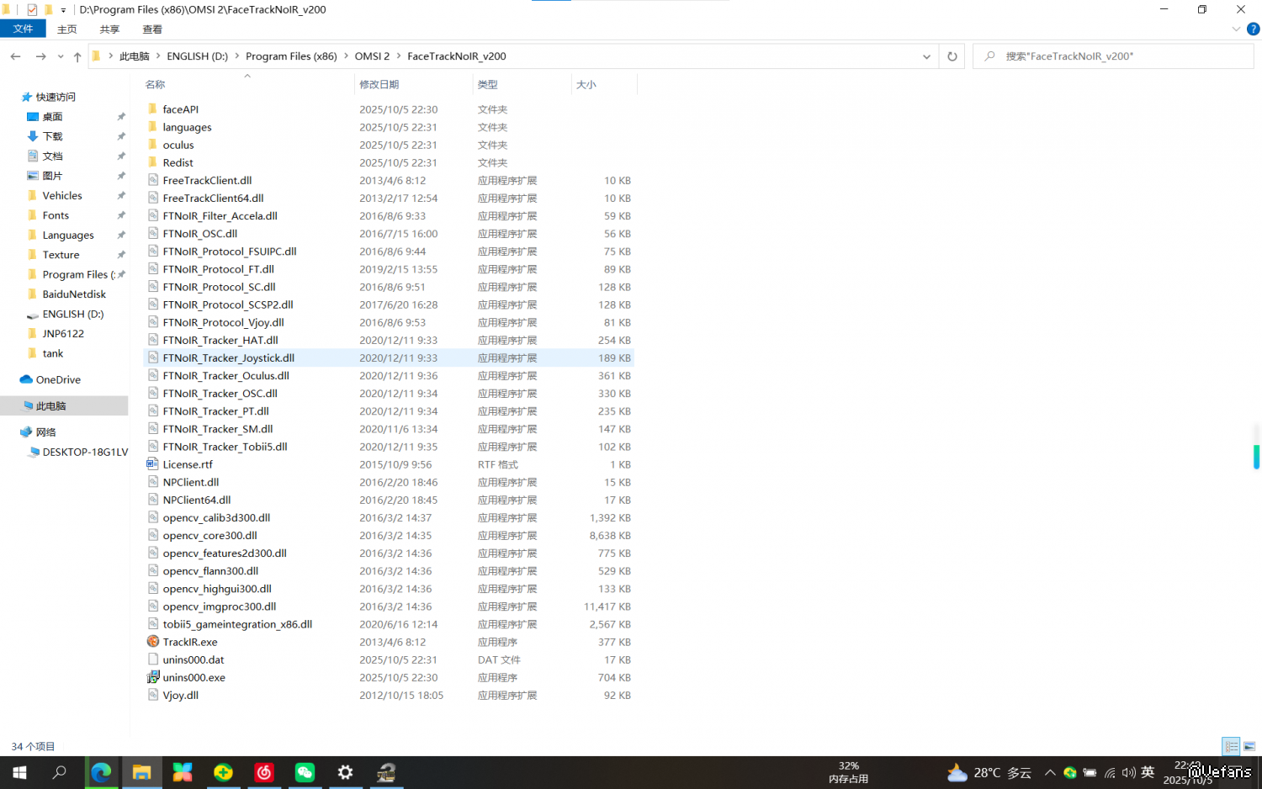Sort by Date modified (修改日期) column
Screen dimensions: 1262x789
[x=413, y=84]
